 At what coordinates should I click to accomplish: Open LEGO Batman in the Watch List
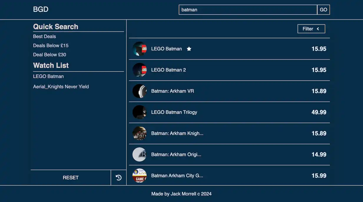pos(48,76)
